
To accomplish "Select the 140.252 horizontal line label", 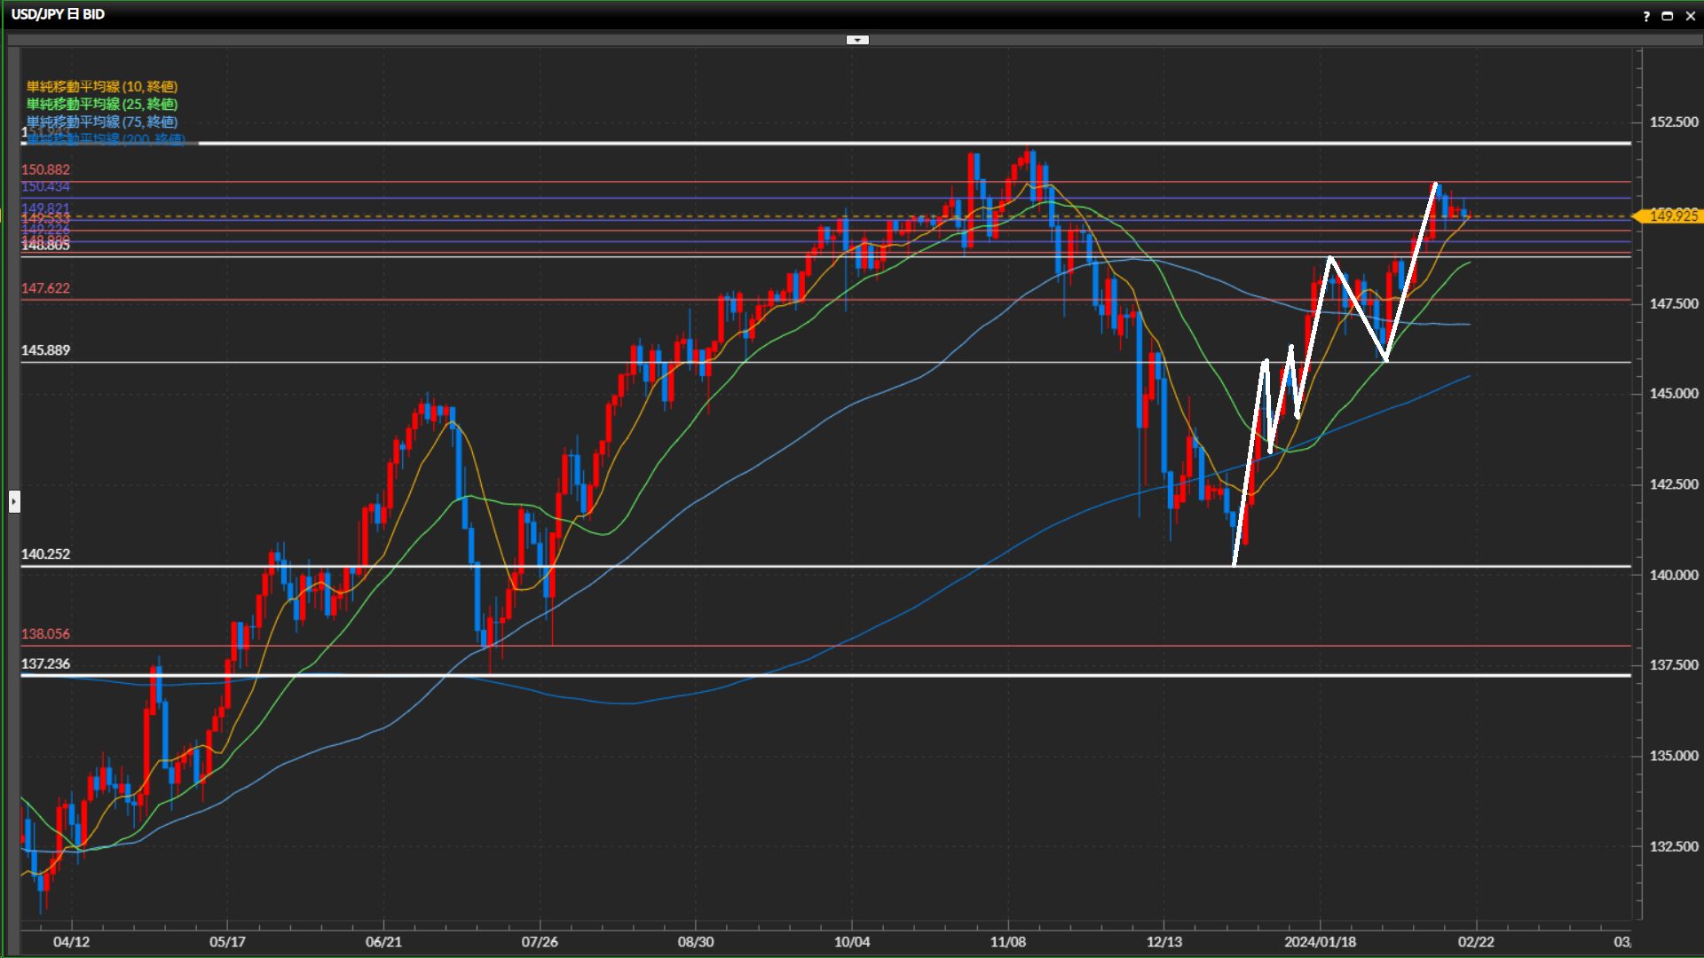I will pos(45,554).
